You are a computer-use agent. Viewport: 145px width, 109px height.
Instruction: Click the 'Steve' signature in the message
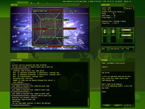click(104, 92)
